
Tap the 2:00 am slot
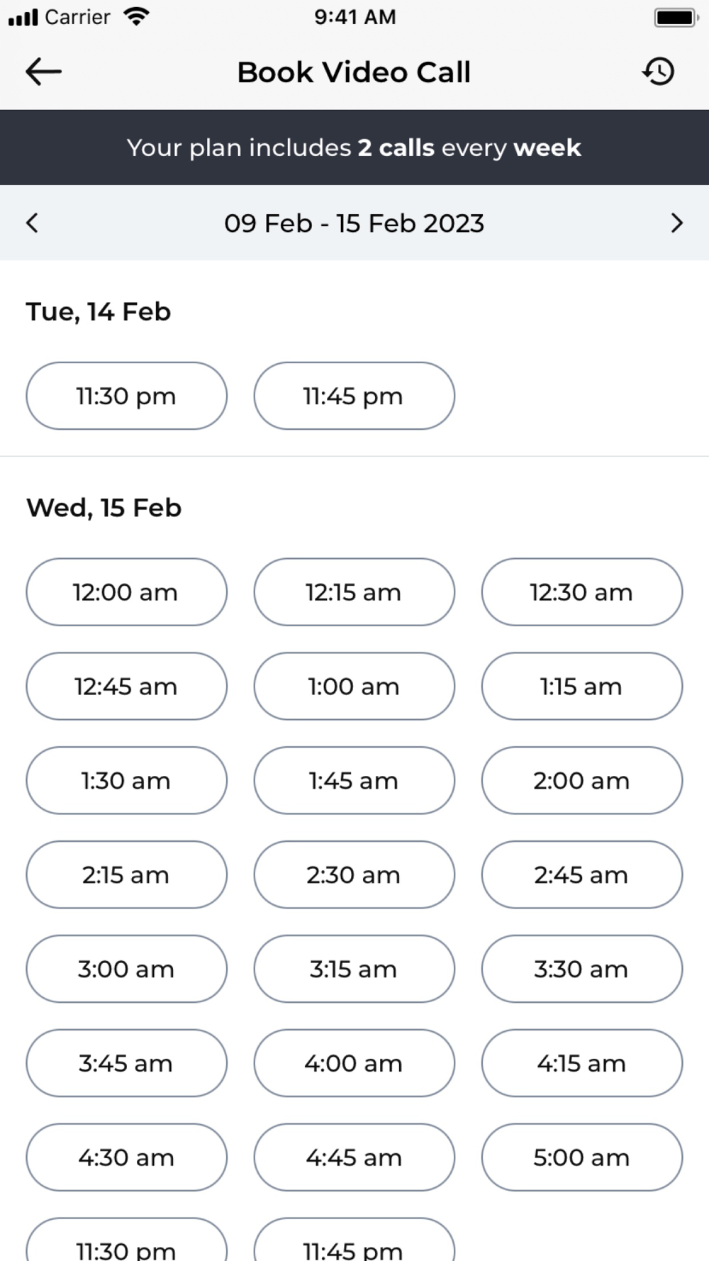pos(581,781)
